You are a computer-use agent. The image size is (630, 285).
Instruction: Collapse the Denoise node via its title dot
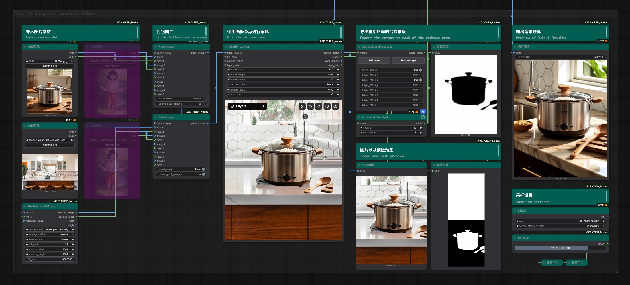click(515, 238)
